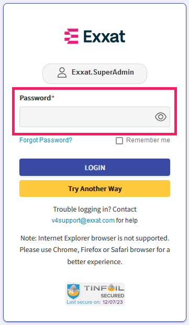Click the Exxat.SuperAdmin username text
Image resolution: width=189 pixels, height=325 pixels.
click(103, 72)
